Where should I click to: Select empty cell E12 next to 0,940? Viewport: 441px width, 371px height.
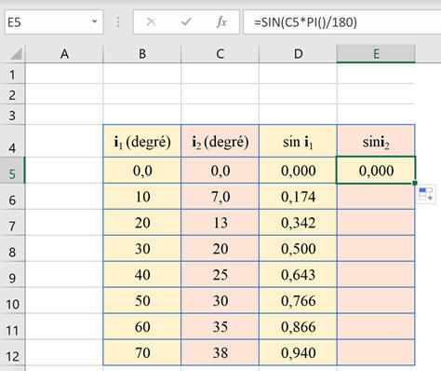click(x=376, y=352)
